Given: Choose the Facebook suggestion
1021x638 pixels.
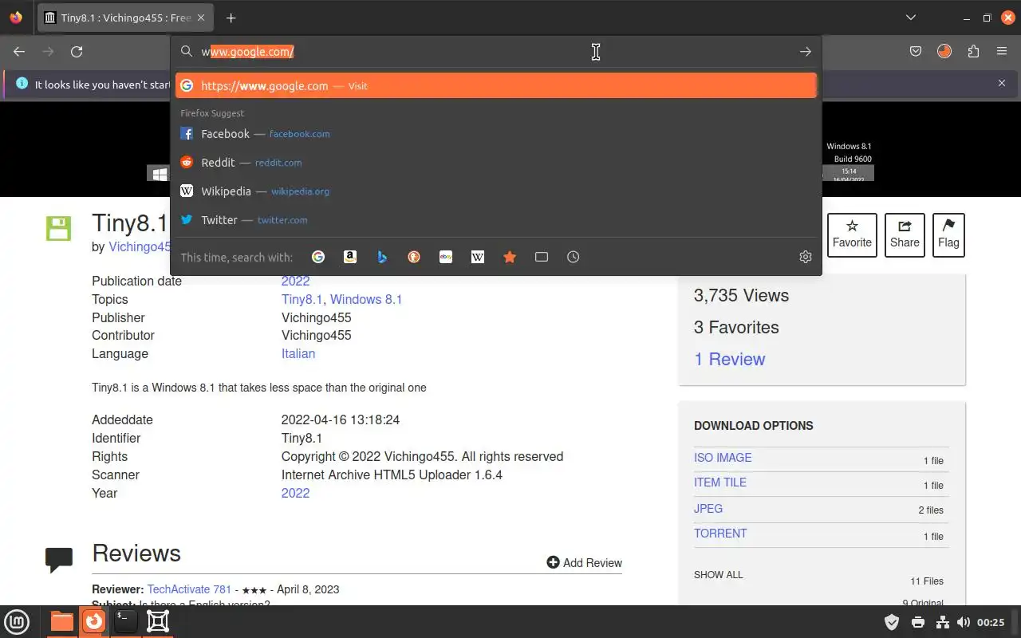Looking at the screenshot, I should 496,134.
